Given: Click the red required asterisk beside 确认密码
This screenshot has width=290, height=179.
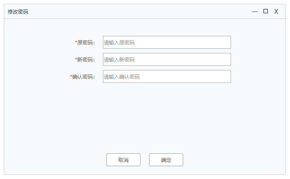Looking at the screenshot, I should tap(71, 76).
